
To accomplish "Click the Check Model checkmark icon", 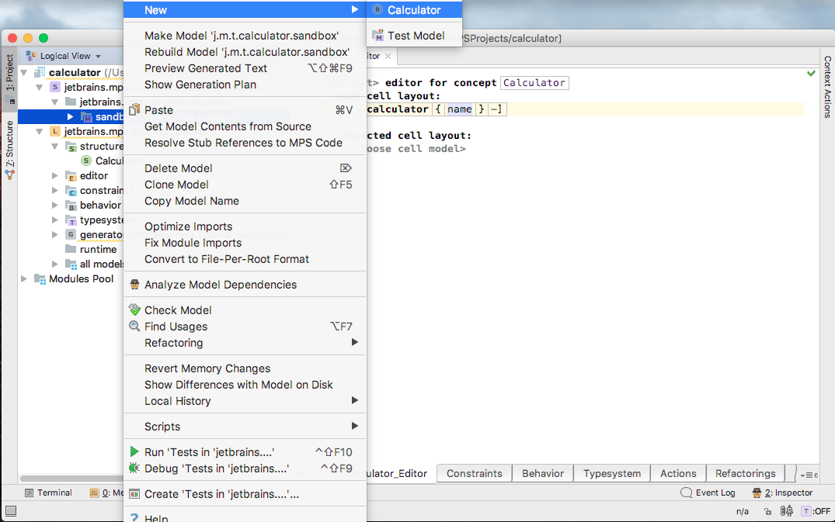I will click(x=134, y=310).
